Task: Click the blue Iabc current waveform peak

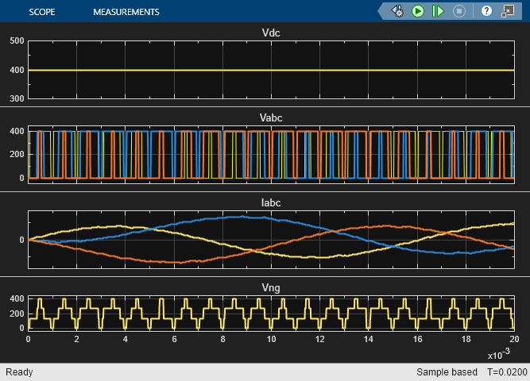Action: point(242,217)
